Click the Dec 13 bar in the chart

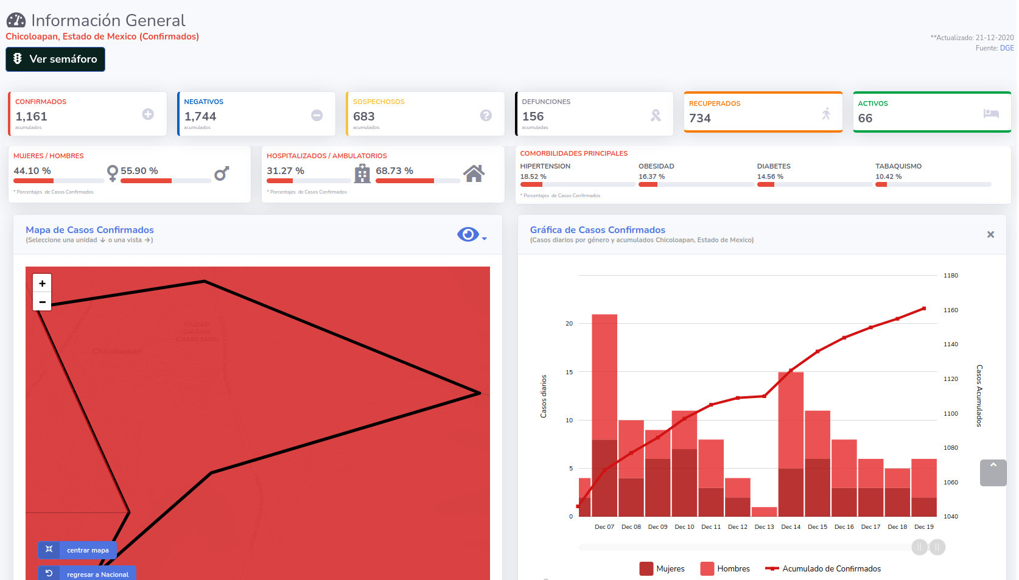click(764, 512)
